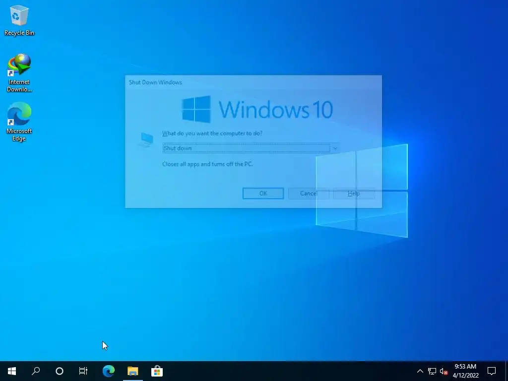Open the Recycle Bin desktop icon
The image size is (508, 381).
click(19, 20)
